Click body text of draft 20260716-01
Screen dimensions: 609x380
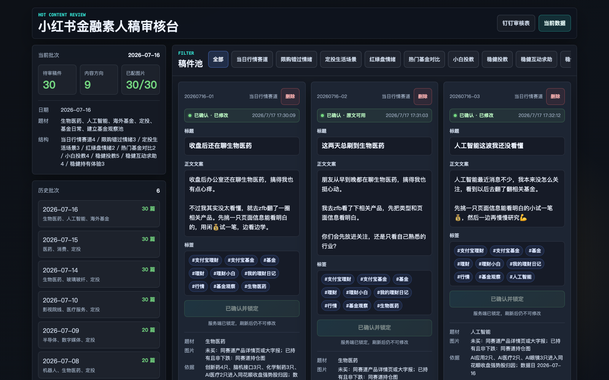(242, 203)
